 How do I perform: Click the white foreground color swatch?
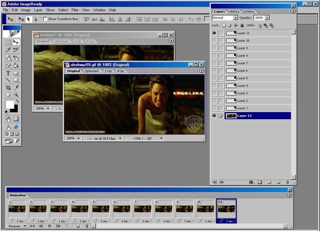(10, 104)
